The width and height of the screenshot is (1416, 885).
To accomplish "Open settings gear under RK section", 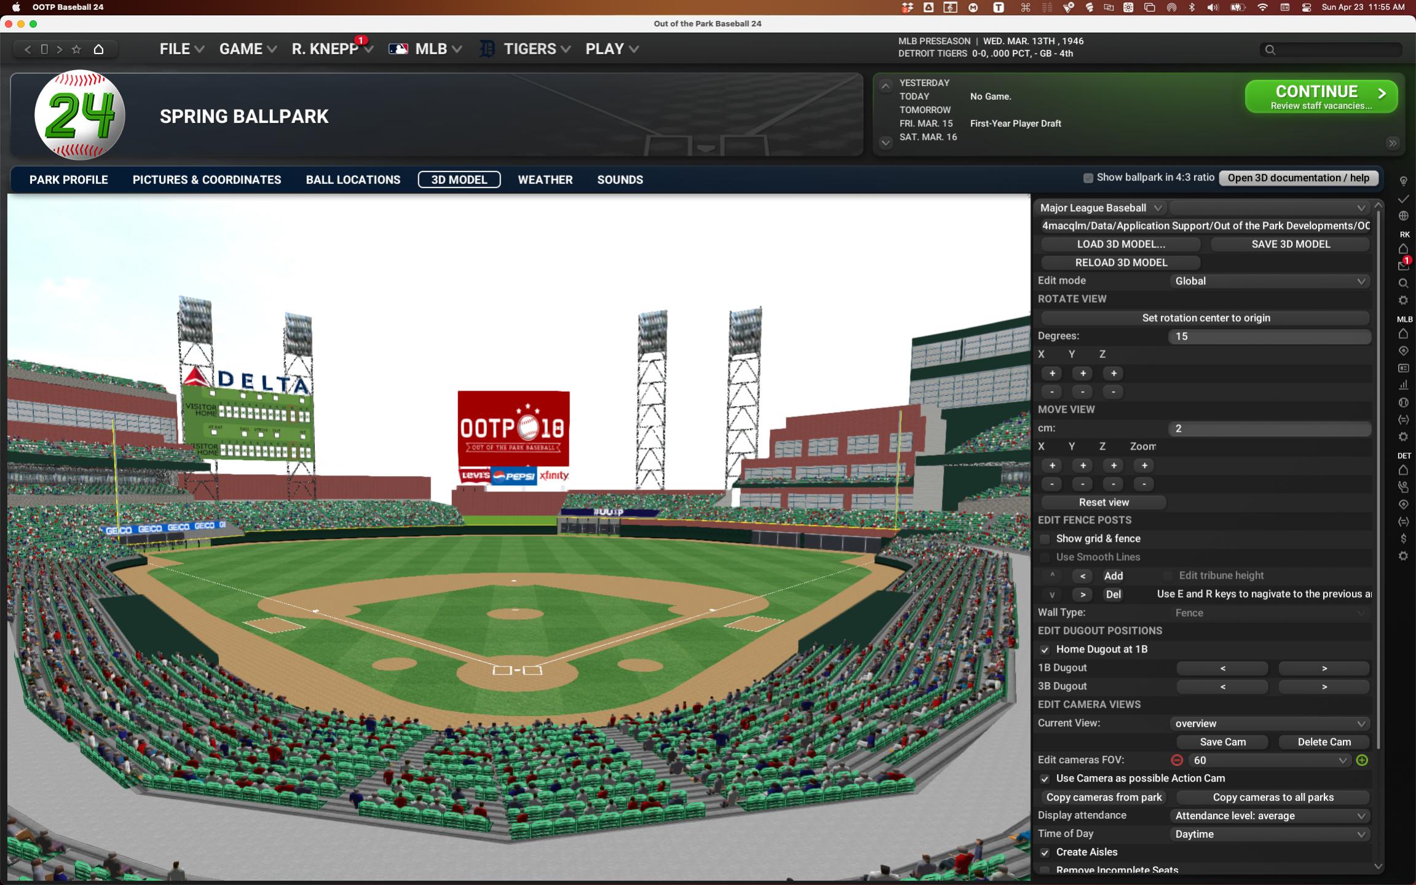I will pyautogui.click(x=1403, y=300).
